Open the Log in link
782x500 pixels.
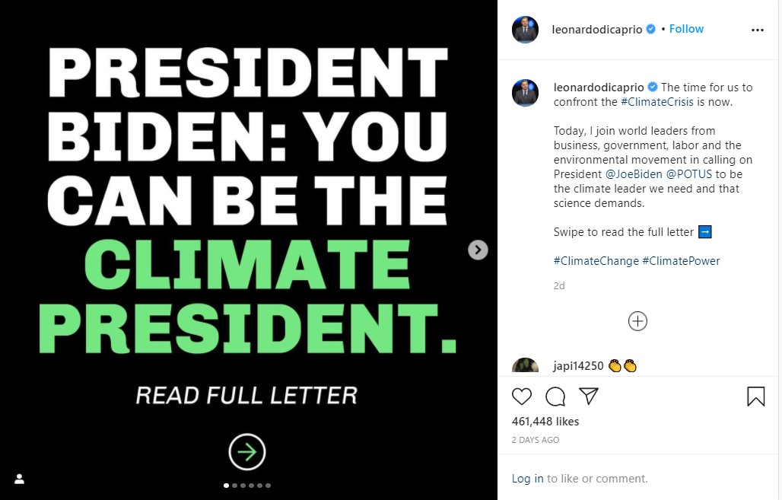tap(527, 479)
